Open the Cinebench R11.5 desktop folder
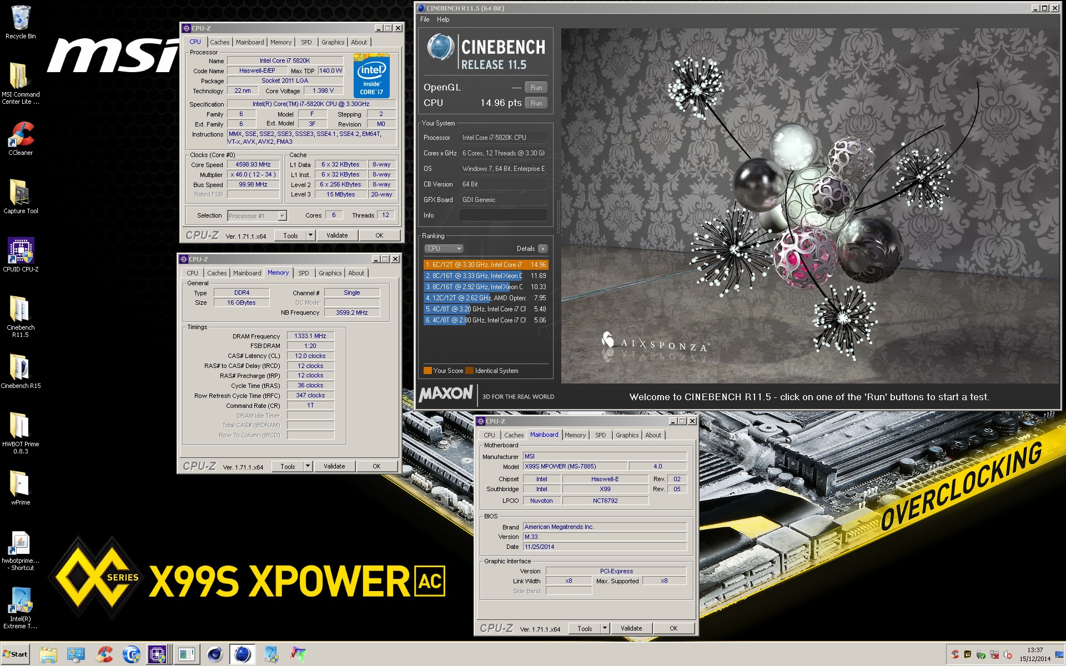 21,316
